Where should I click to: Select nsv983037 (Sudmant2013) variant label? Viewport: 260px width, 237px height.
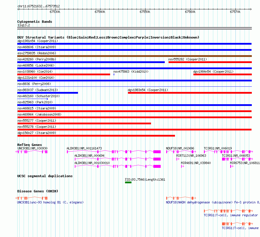click(x=38, y=90)
